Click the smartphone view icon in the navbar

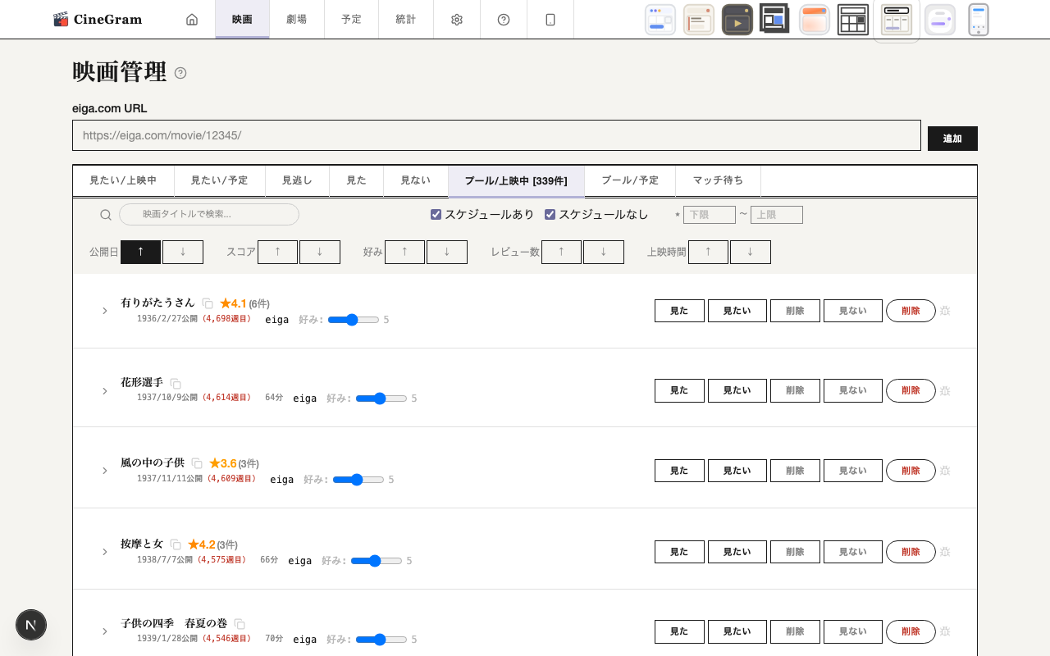click(550, 19)
